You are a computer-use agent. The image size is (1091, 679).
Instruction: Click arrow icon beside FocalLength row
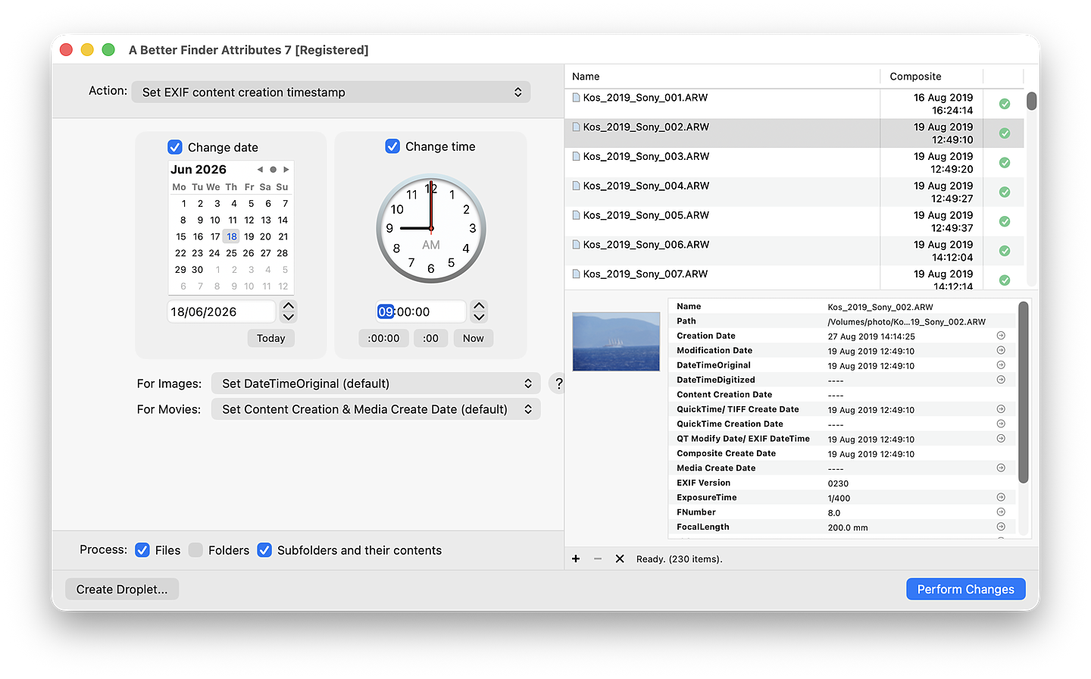(1001, 527)
